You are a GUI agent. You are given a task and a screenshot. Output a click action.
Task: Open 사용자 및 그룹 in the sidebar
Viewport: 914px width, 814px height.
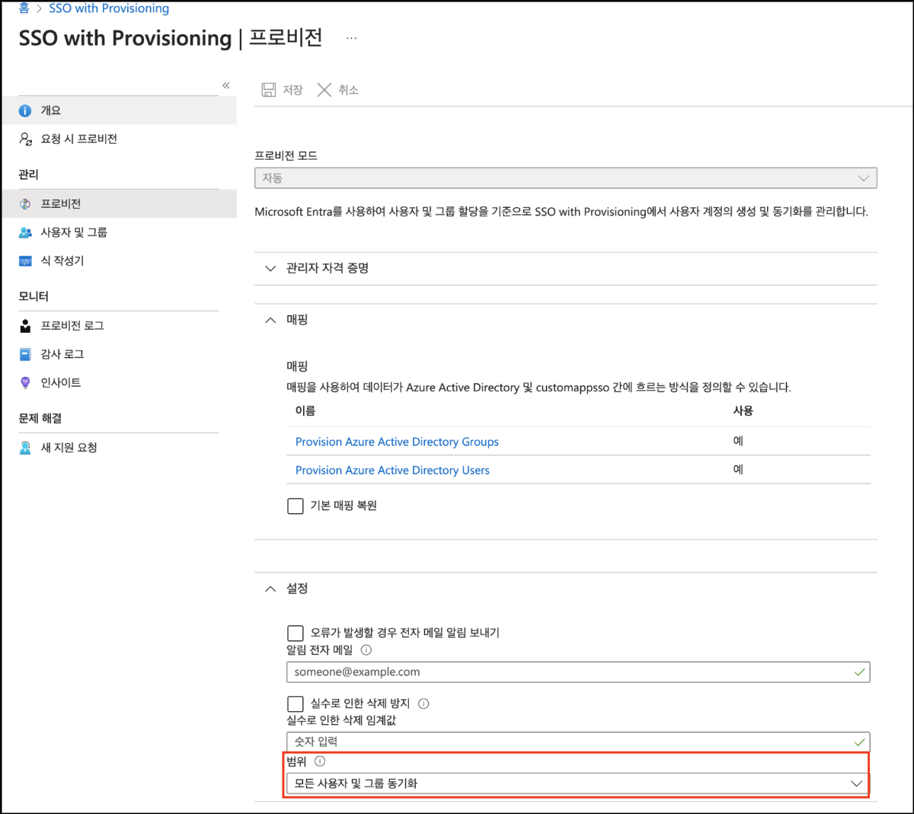click(x=73, y=232)
